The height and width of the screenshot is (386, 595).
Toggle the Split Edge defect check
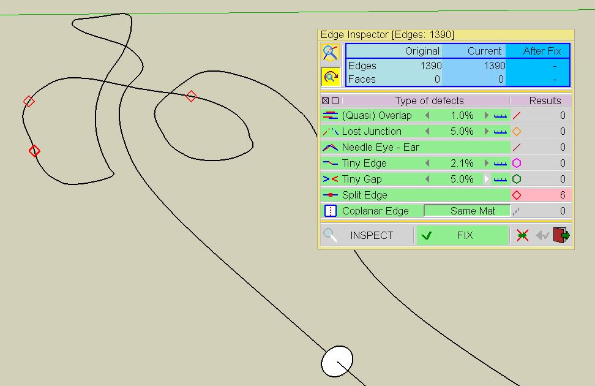(x=364, y=195)
